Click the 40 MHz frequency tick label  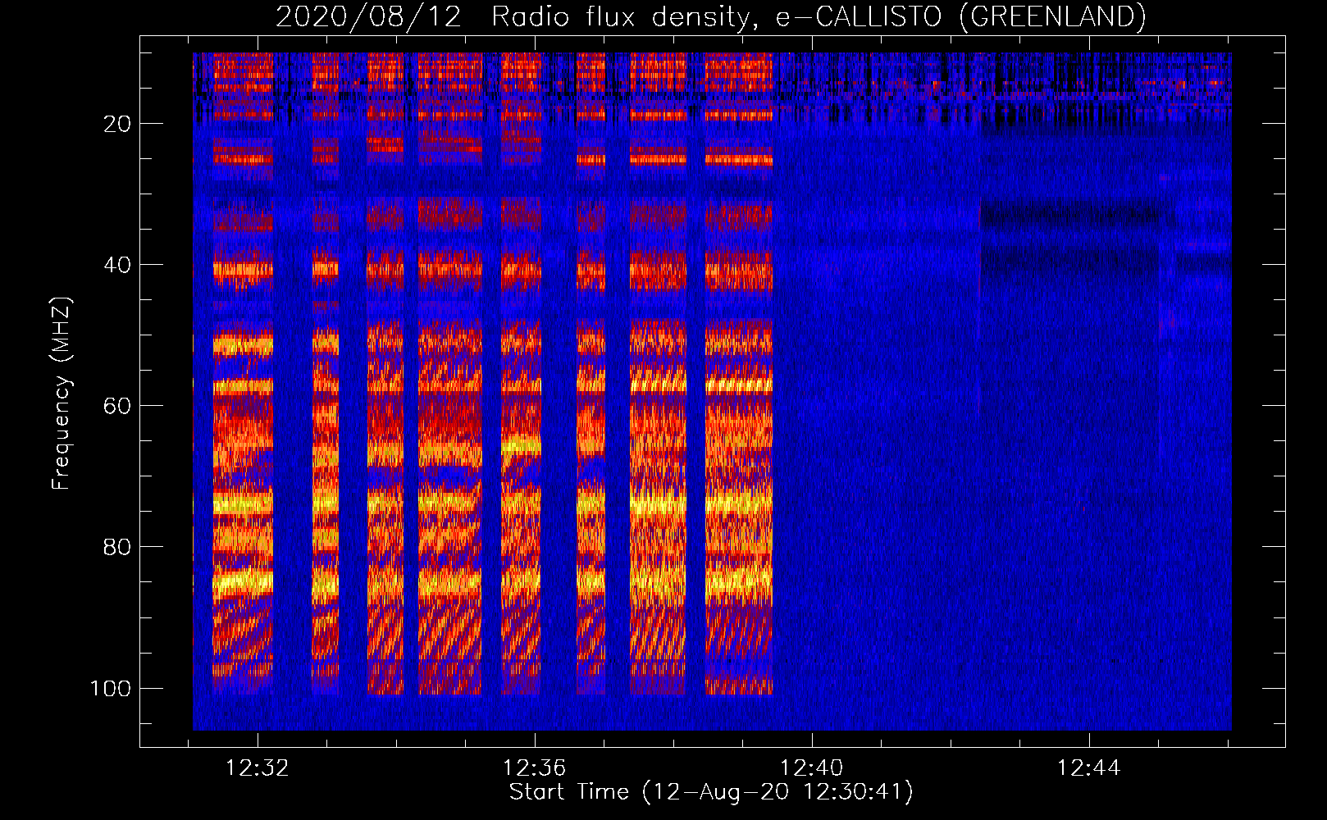click(x=117, y=265)
